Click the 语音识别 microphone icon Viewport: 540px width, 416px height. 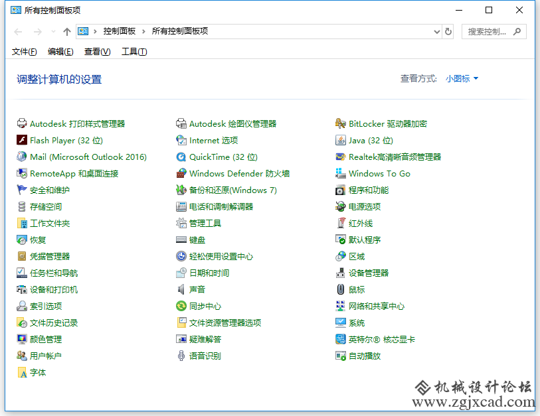pyautogui.click(x=181, y=356)
